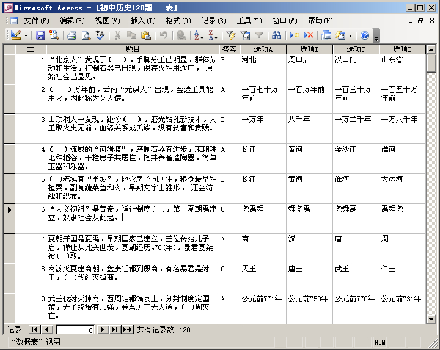Click the Copy toolbar icon

pyautogui.click(x=131, y=35)
